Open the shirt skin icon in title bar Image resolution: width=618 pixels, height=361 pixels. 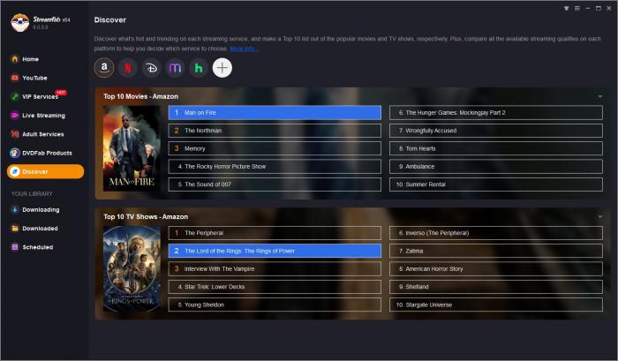tap(567, 8)
